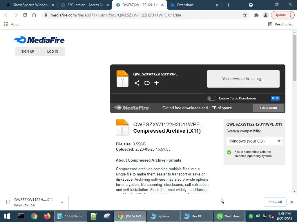Click the MediaFire logo at page top
The image size is (297, 222).
point(39,40)
